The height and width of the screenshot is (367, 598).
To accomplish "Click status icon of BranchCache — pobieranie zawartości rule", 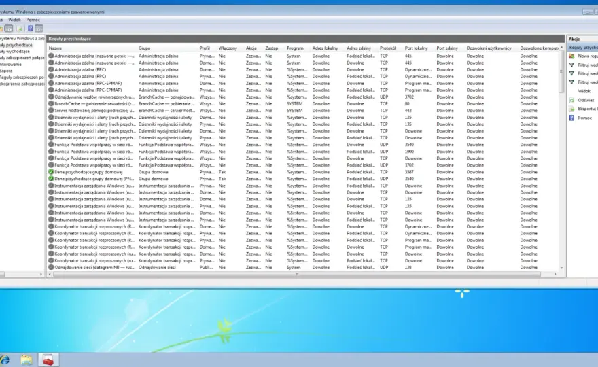I will (51, 104).
